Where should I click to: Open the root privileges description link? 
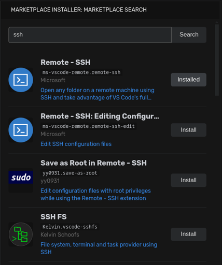click(x=95, y=195)
